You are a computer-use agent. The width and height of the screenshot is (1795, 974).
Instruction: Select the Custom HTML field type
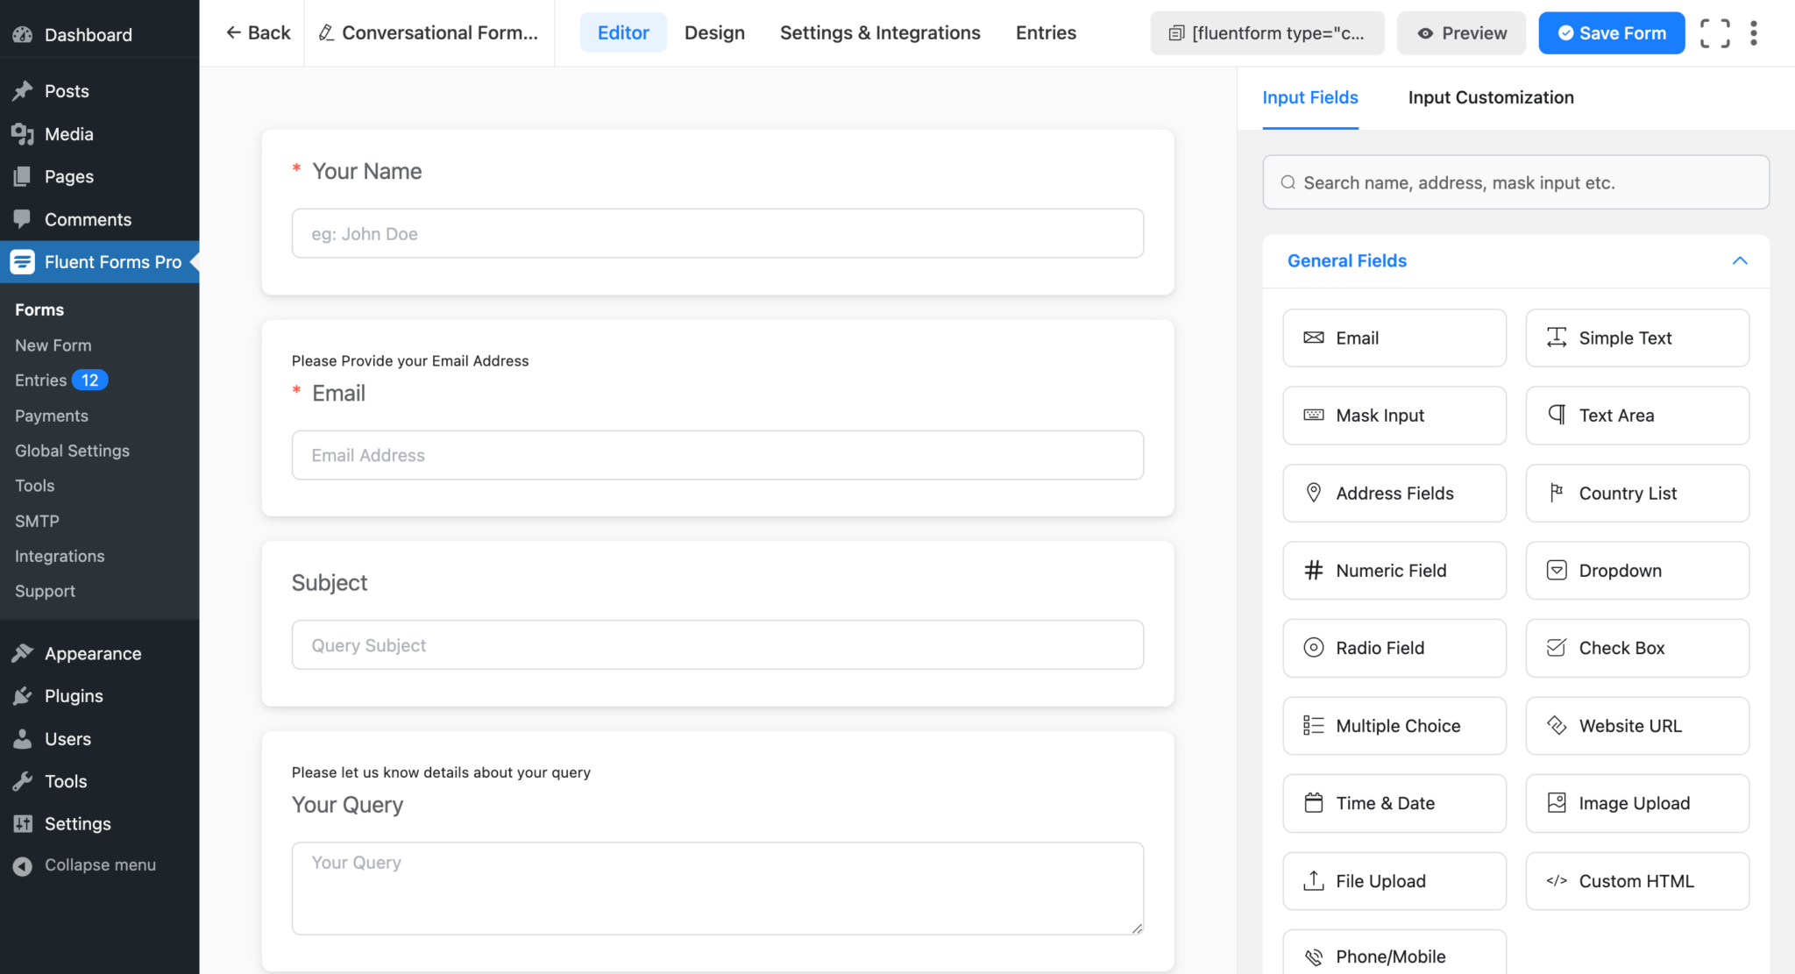(x=1636, y=880)
